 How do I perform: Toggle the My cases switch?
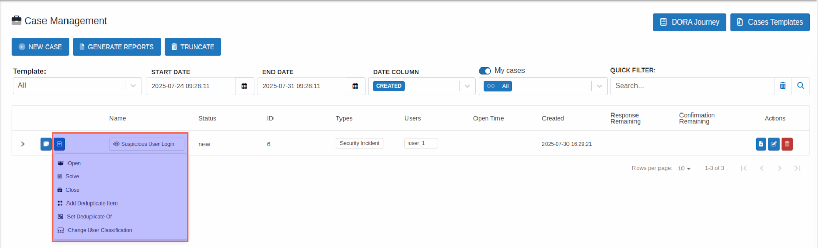(485, 71)
